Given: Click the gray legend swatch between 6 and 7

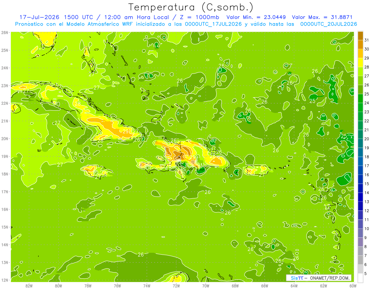Looking at the screenshot, I should [x=361, y=260].
